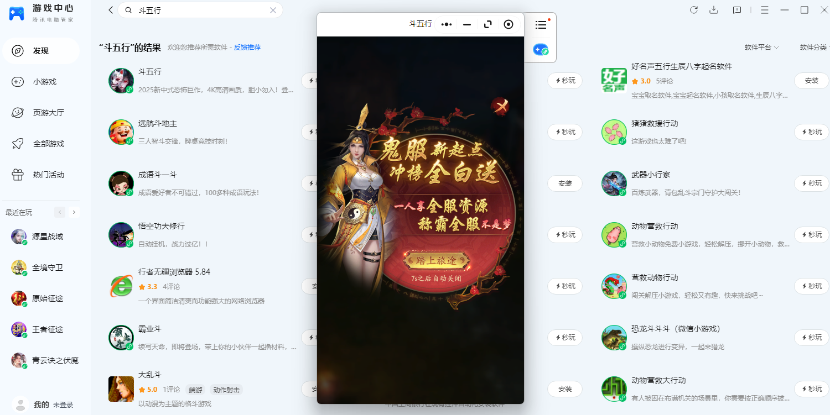Image resolution: width=830 pixels, height=415 pixels.
Task: Launch recent game 原始征途
Action: 41,298
